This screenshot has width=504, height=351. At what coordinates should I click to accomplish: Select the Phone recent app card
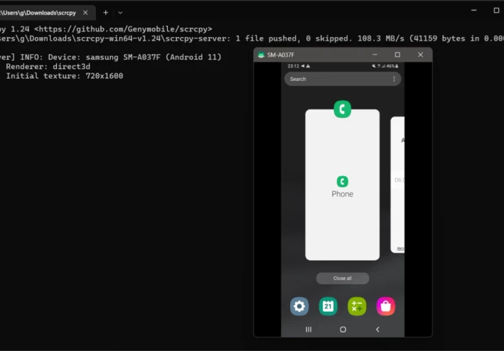[343, 185]
